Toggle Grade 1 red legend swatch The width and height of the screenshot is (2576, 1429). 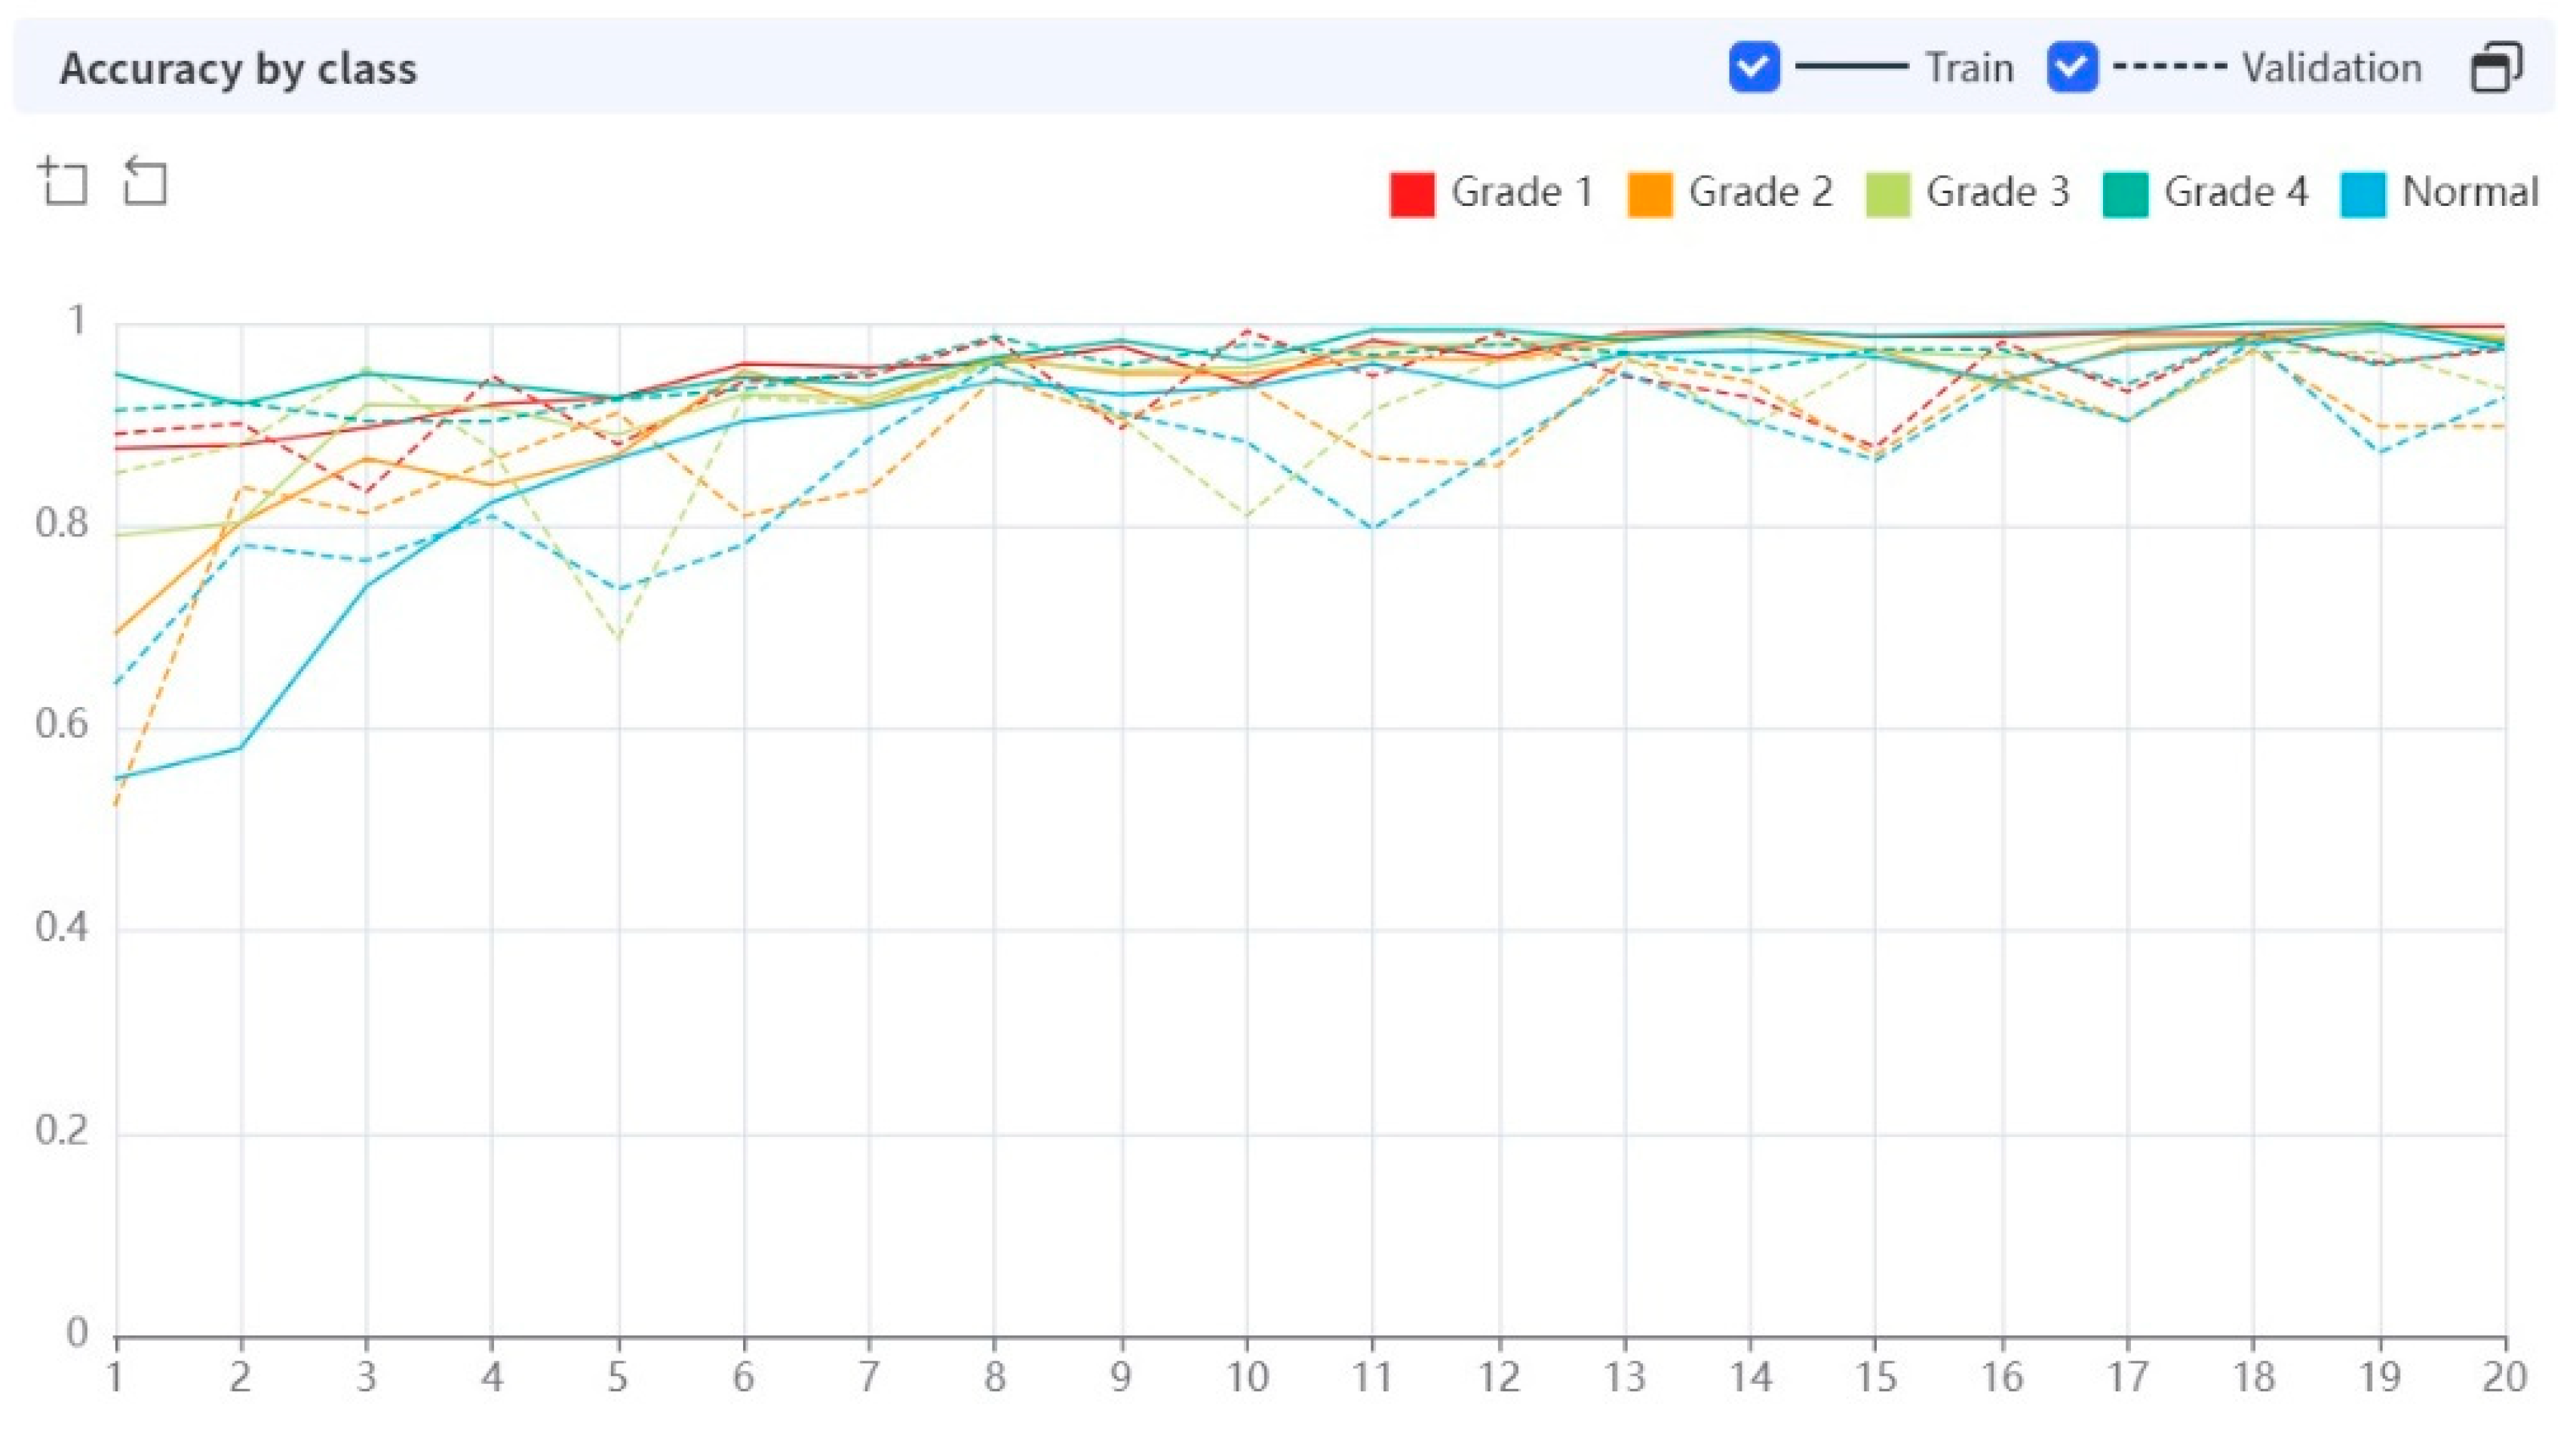1411,193
